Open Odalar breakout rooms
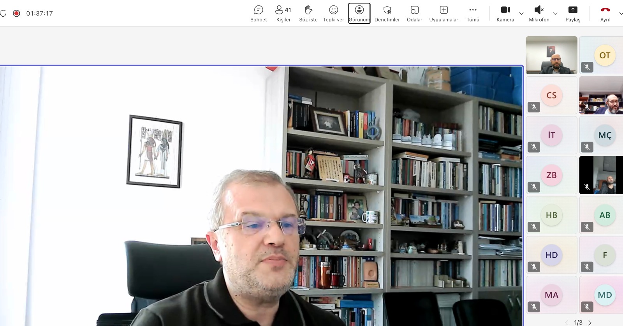Screen dimensions: 623x326 (414, 13)
